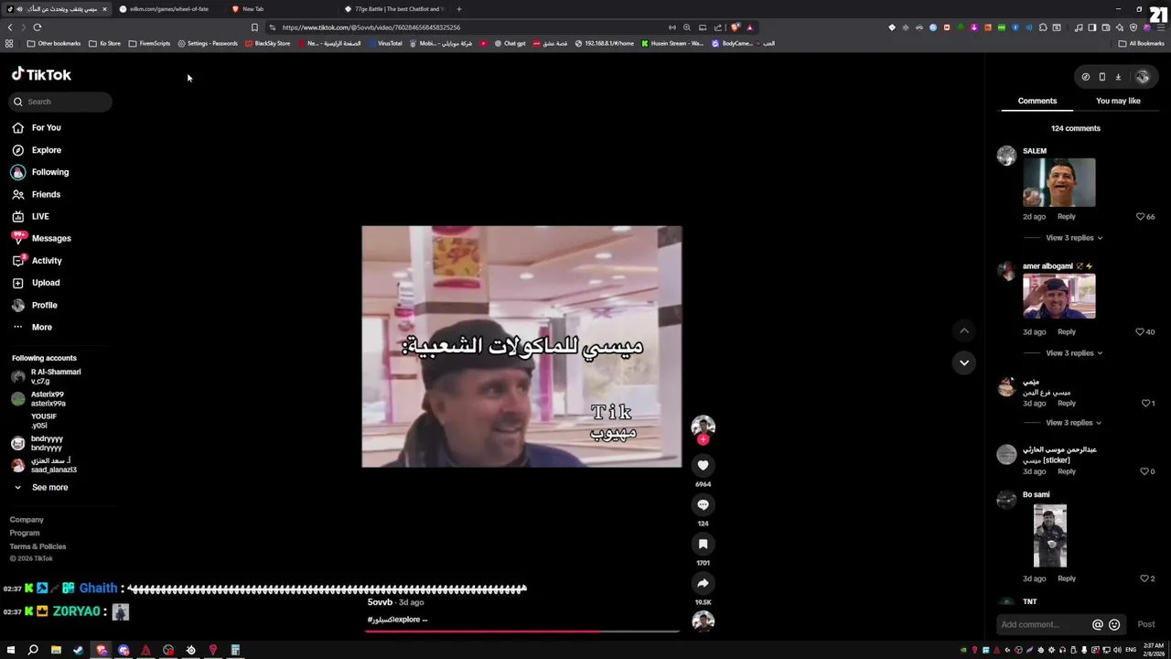Open the account avatar menu top right
Viewport: 1171px width, 659px height.
pos(1142,77)
